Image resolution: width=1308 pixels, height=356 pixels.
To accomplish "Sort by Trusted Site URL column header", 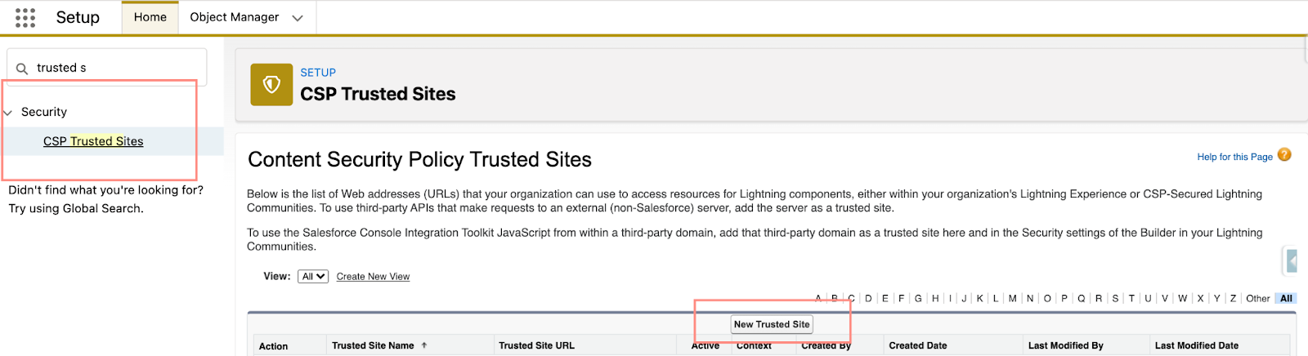I will pos(536,346).
